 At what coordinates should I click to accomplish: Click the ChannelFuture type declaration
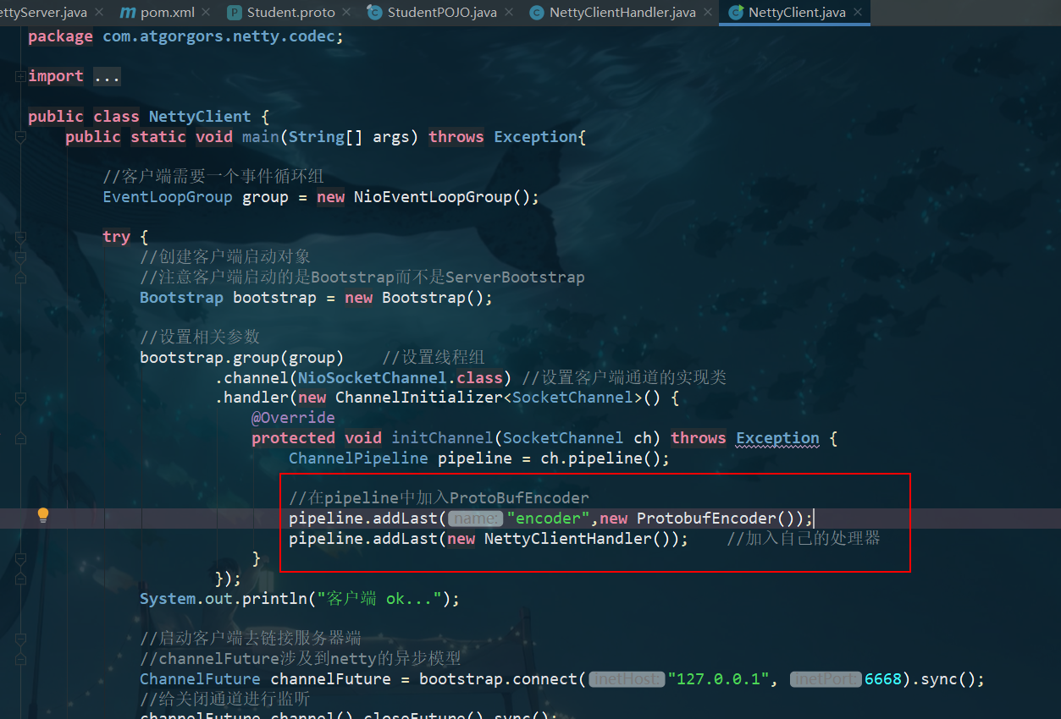coord(200,679)
